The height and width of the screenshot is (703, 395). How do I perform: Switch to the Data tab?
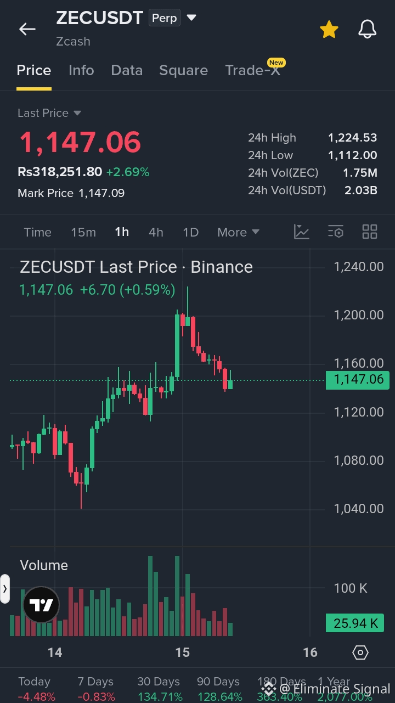(x=127, y=70)
